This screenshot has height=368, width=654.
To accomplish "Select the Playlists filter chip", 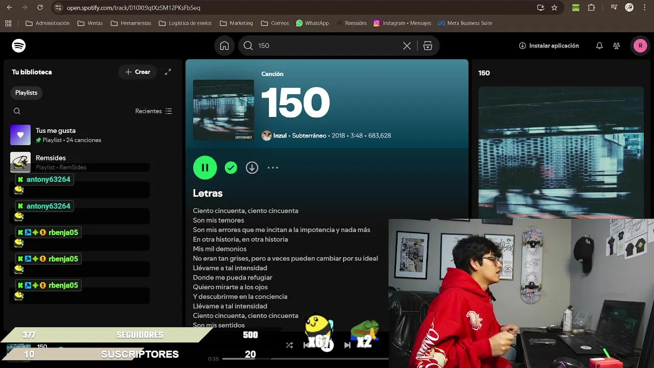I will tap(26, 93).
